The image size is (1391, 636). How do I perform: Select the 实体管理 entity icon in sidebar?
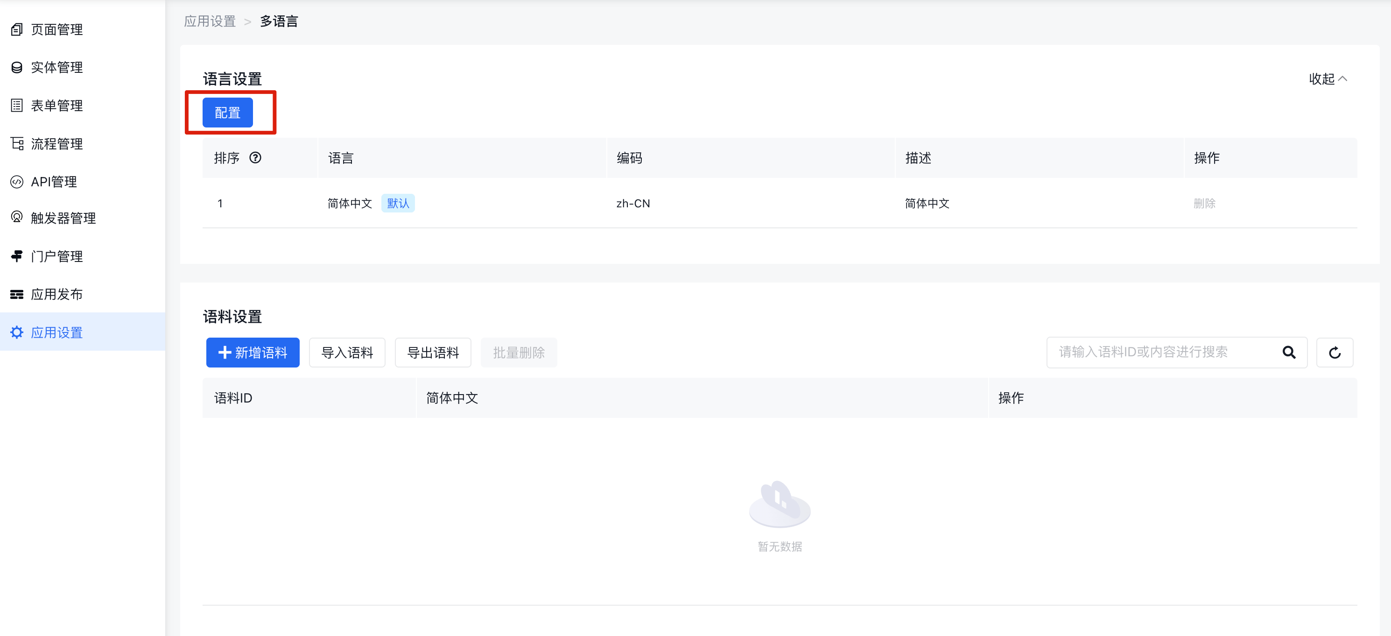click(x=16, y=68)
